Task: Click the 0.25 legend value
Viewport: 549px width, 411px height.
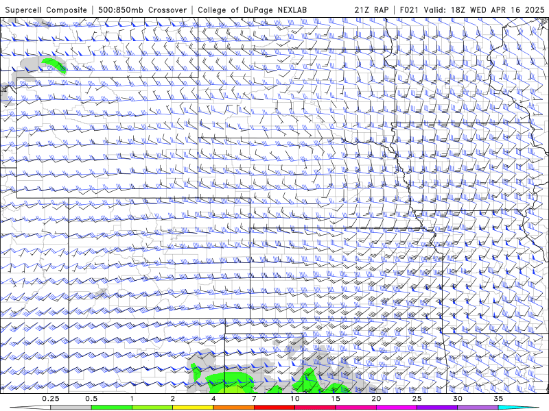Action: 51,399
